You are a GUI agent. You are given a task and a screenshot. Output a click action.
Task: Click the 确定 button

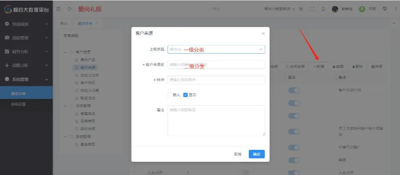pyautogui.click(x=256, y=154)
